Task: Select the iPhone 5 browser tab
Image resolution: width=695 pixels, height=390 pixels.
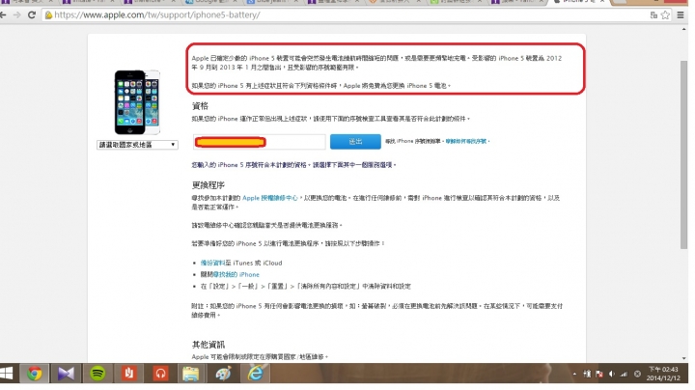Action: [x=578, y=2]
